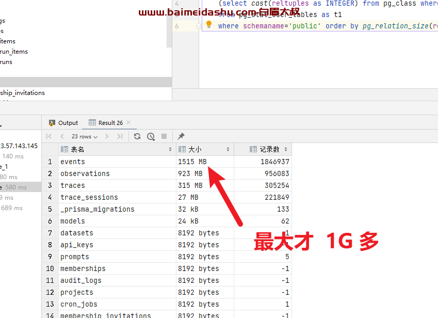Select the 221849 record count cell
The image size is (438, 318).
pos(263,197)
